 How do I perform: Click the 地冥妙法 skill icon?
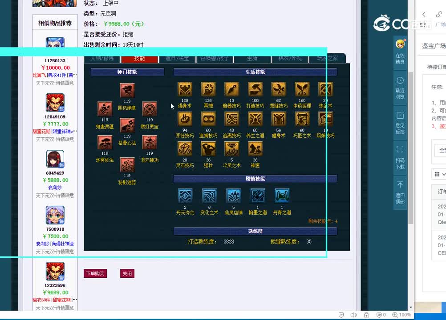(105, 143)
